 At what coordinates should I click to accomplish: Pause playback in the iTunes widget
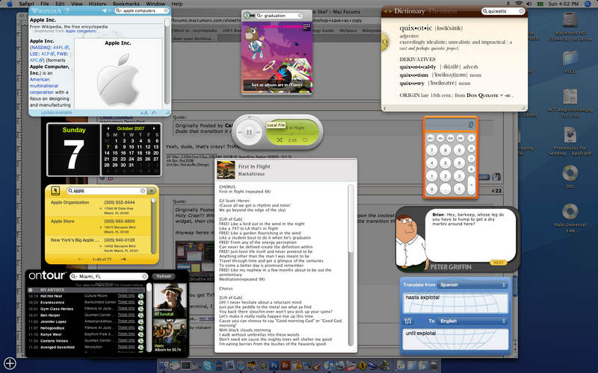click(x=249, y=132)
